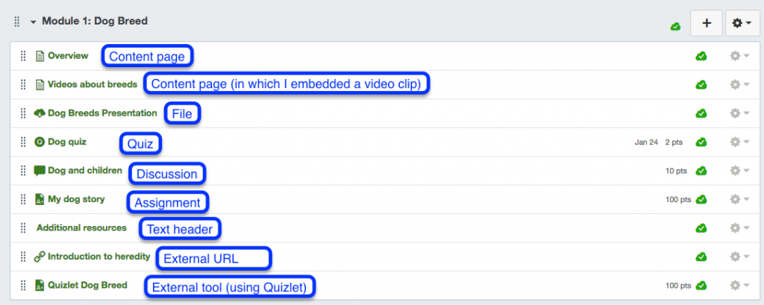Open the Quizlet Dog Breed item

tap(87, 285)
